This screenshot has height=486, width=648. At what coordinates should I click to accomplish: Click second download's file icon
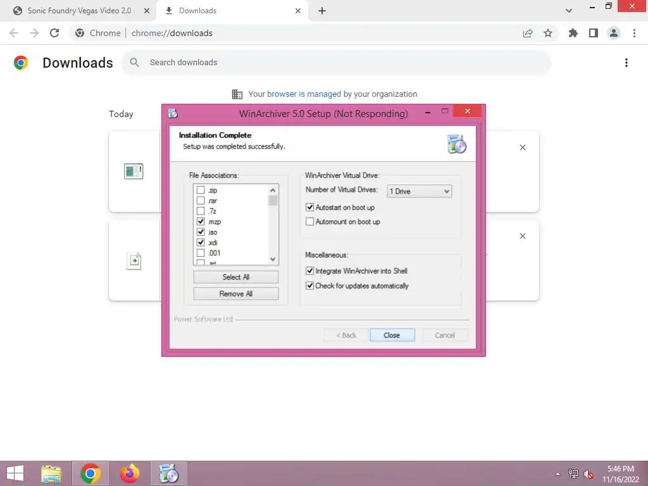tap(134, 261)
